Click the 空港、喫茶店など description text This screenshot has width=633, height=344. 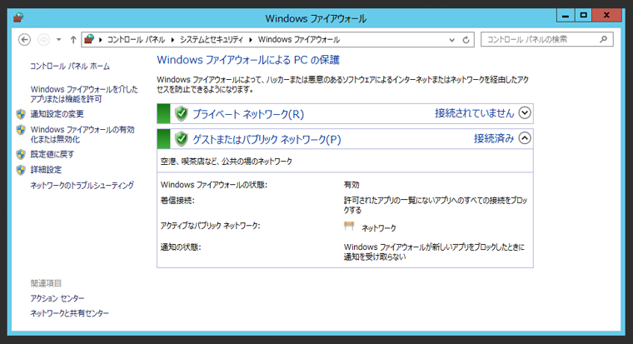(226, 162)
